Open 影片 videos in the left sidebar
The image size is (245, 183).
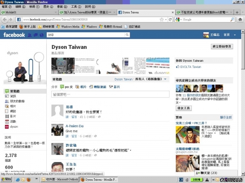(x=10, y=116)
